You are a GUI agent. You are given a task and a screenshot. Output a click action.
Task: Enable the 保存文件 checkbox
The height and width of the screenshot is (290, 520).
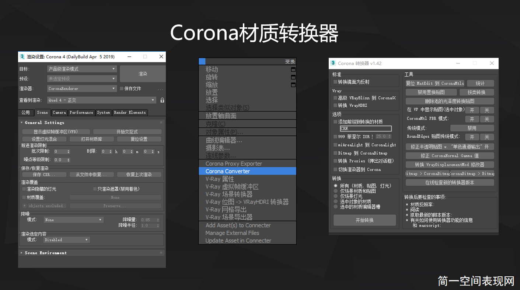(x=122, y=89)
